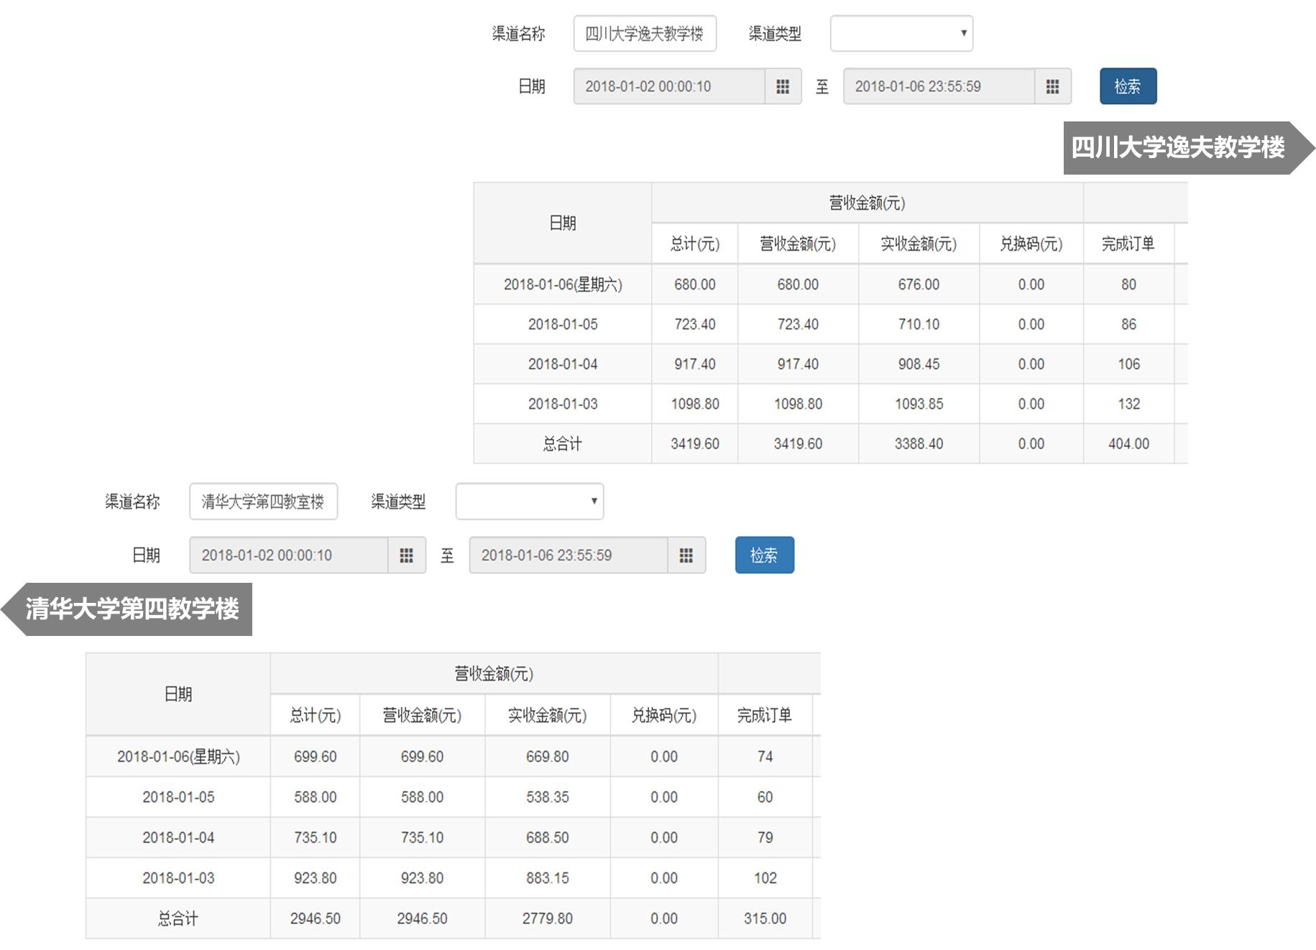Click 总合计 label in the 2946.50 row

pos(178,918)
